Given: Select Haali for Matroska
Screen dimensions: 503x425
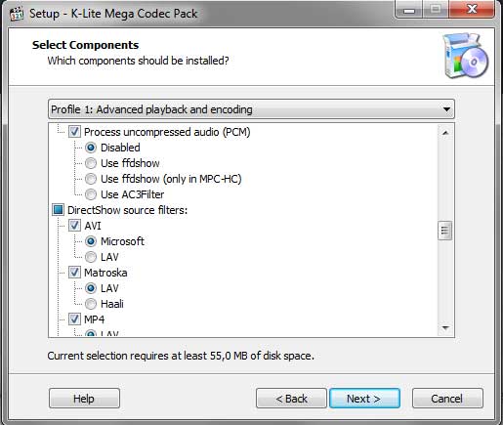Looking at the screenshot, I should 91,304.
